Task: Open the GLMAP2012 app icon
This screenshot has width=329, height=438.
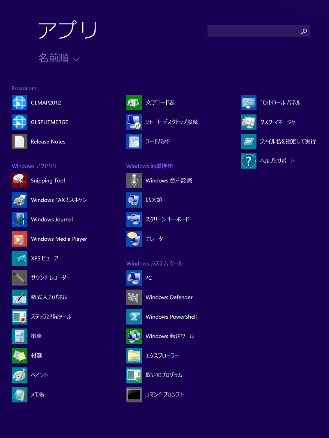Action: 19,103
